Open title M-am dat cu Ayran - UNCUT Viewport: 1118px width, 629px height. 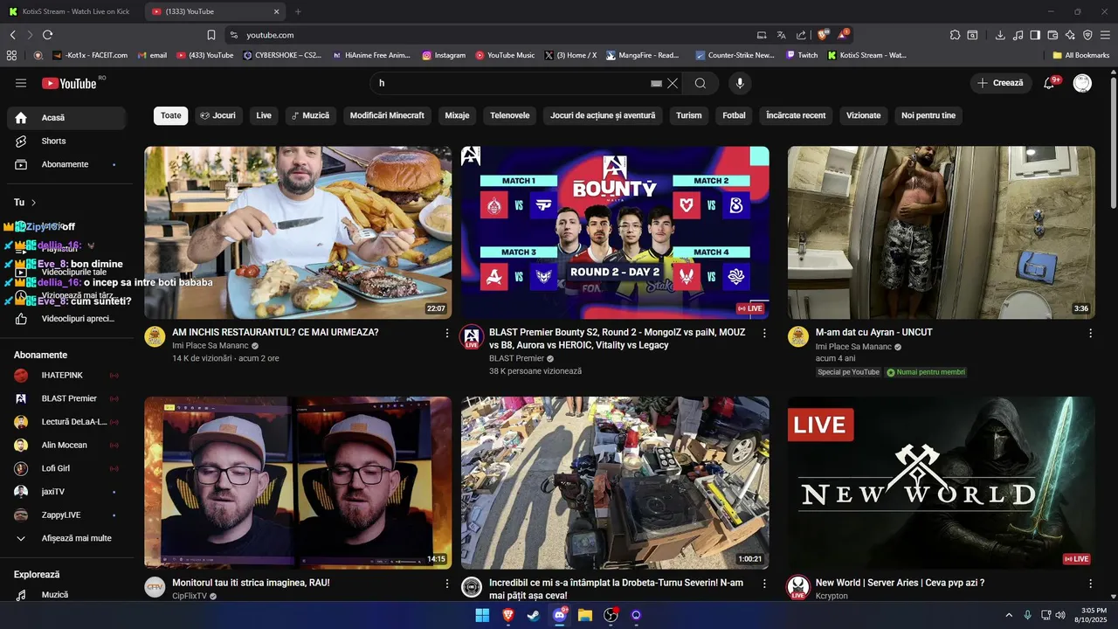coord(873,333)
